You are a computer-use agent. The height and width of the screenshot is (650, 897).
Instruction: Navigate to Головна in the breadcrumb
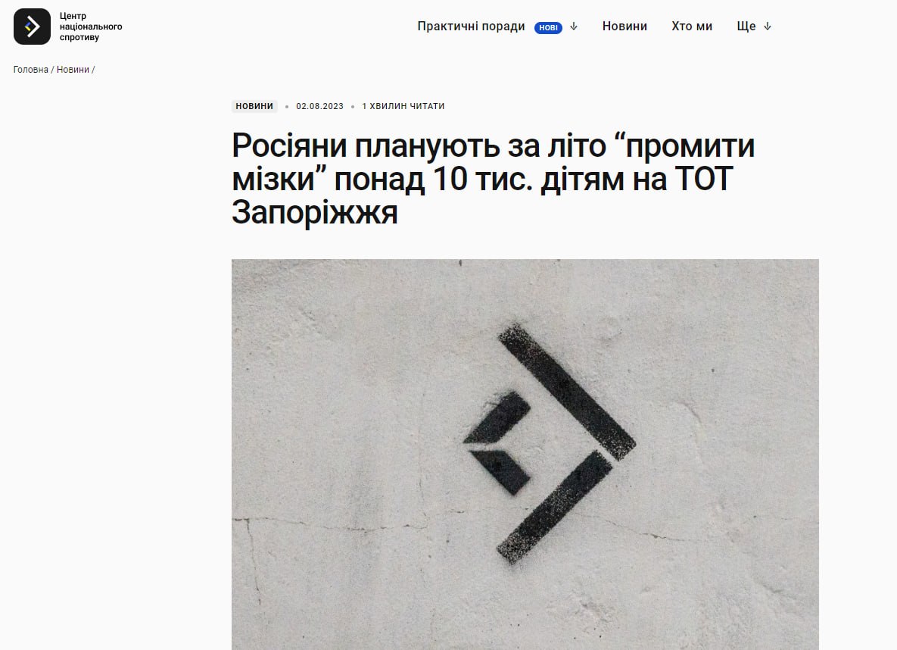(x=31, y=69)
